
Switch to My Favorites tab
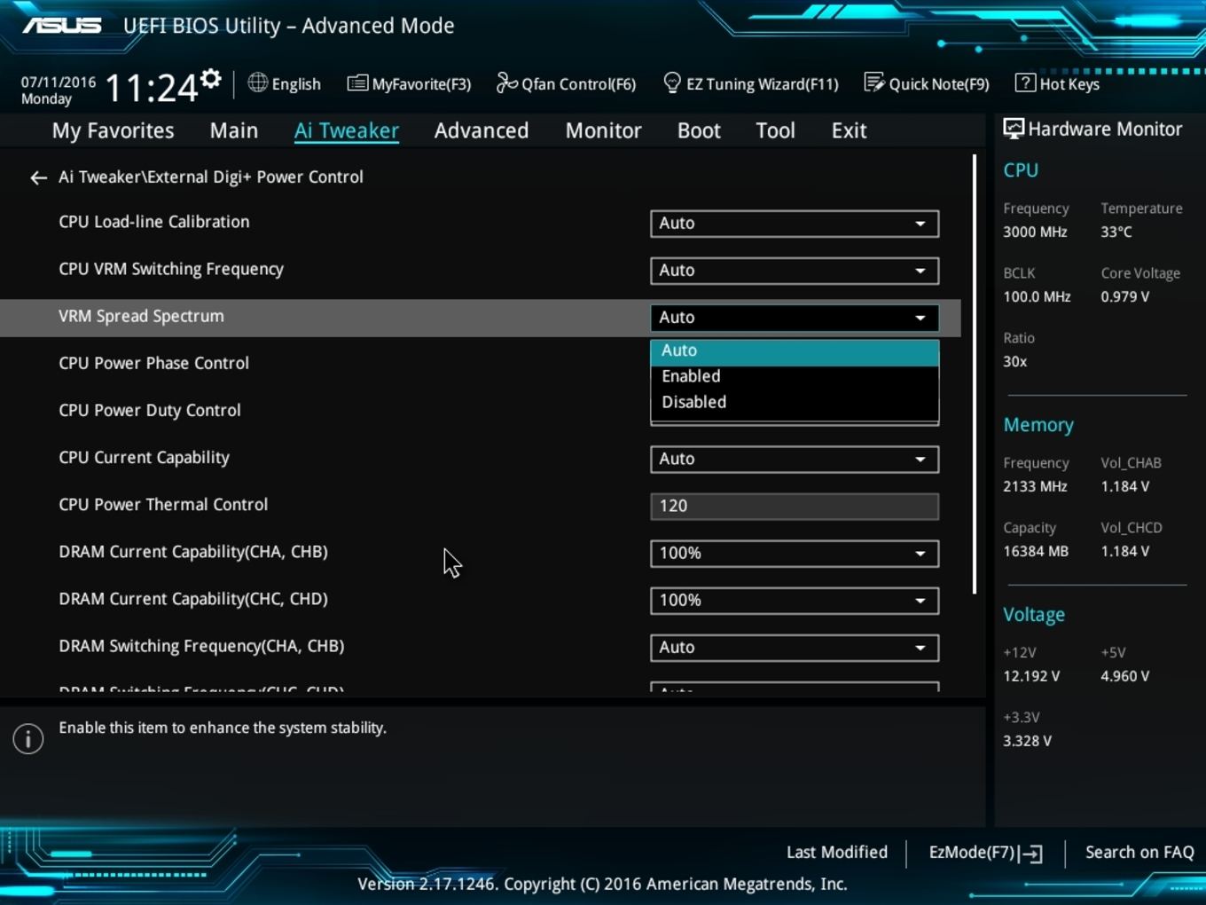(113, 130)
